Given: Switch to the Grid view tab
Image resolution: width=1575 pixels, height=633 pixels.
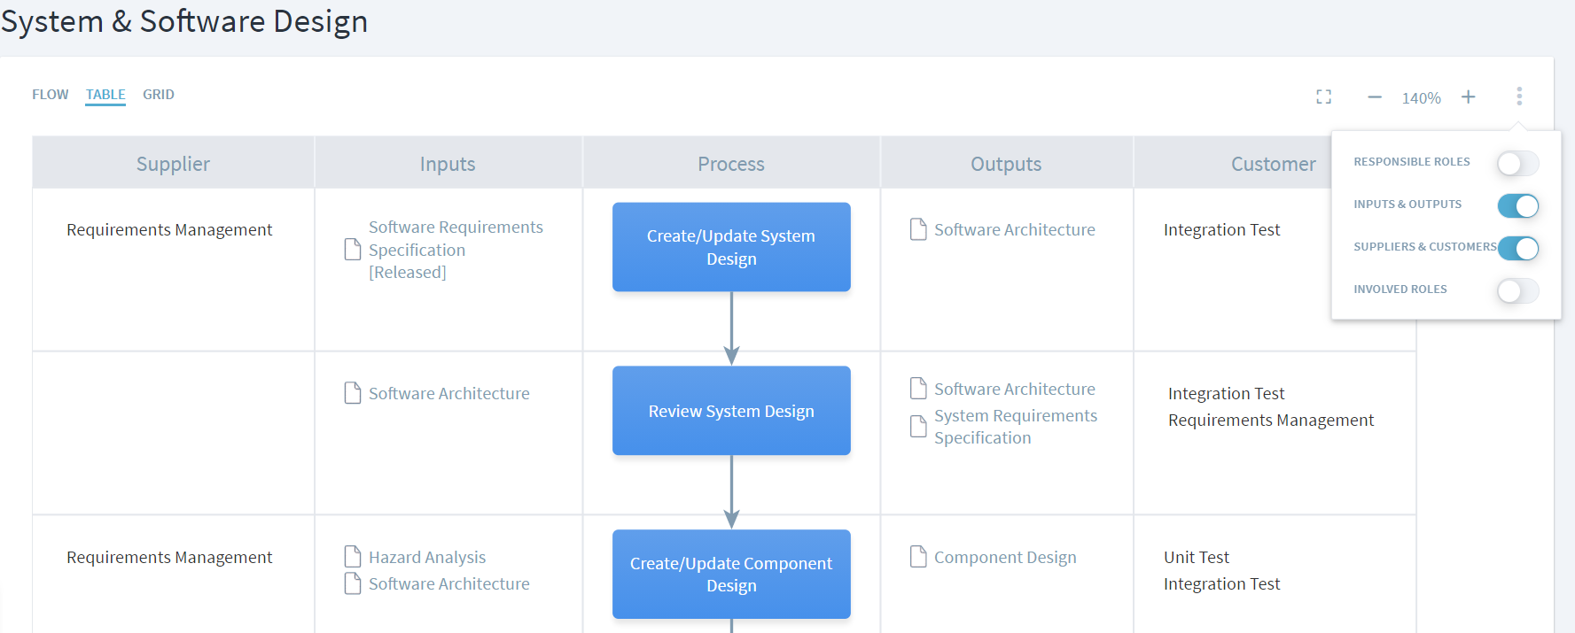Looking at the screenshot, I should point(159,95).
